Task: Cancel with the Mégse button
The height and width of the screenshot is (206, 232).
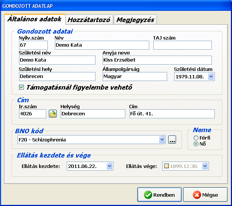Action: [205, 195]
